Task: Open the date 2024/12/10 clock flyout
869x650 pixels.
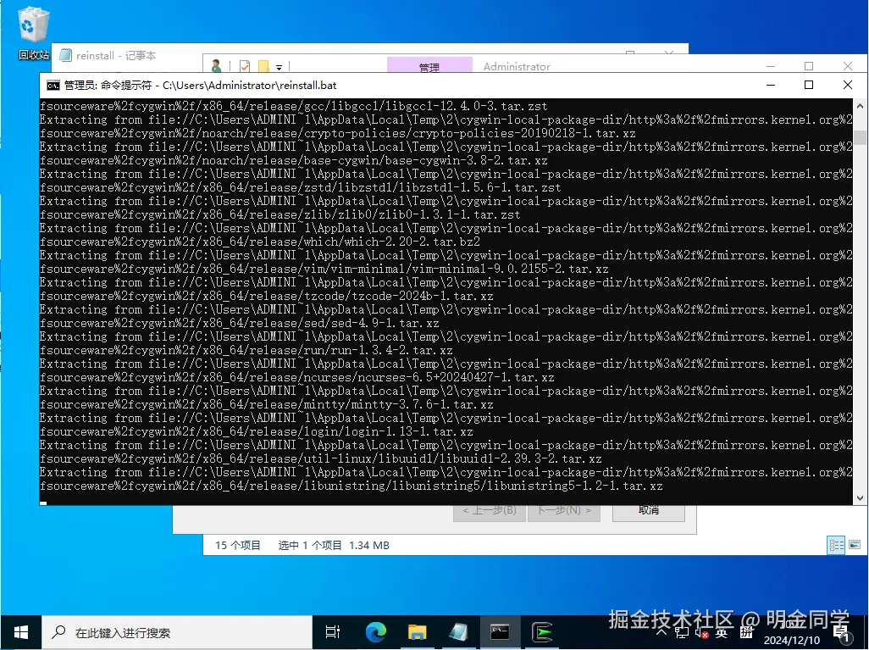Action: (791, 640)
